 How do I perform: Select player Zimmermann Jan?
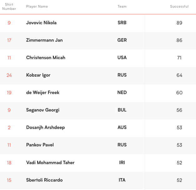44,40
